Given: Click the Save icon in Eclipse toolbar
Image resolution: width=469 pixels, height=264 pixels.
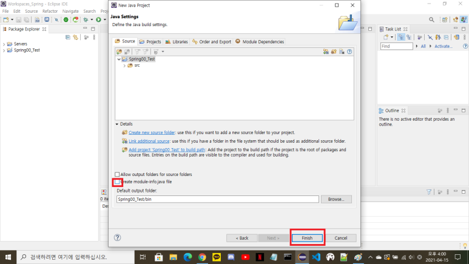Looking at the screenshot, I should 19,20.
